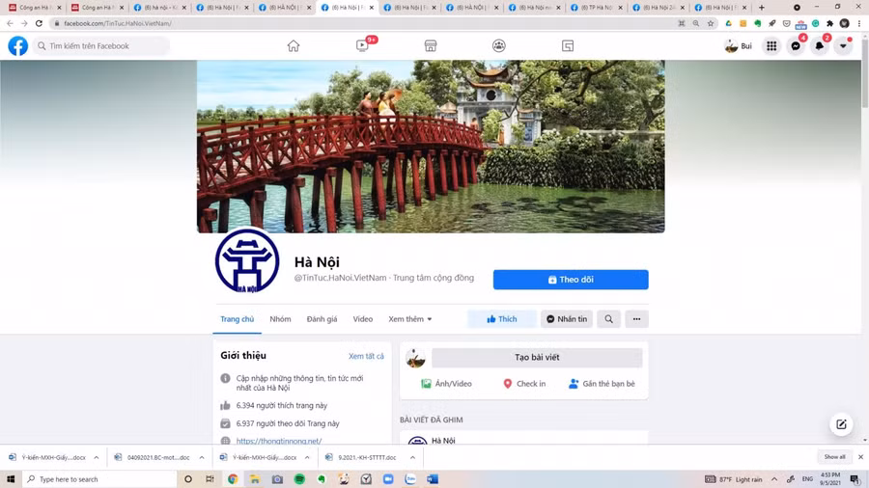This screenshot has width=869, height=488.
Task: Click the Theo dõi follow button
Action: (x=571, y=280)
